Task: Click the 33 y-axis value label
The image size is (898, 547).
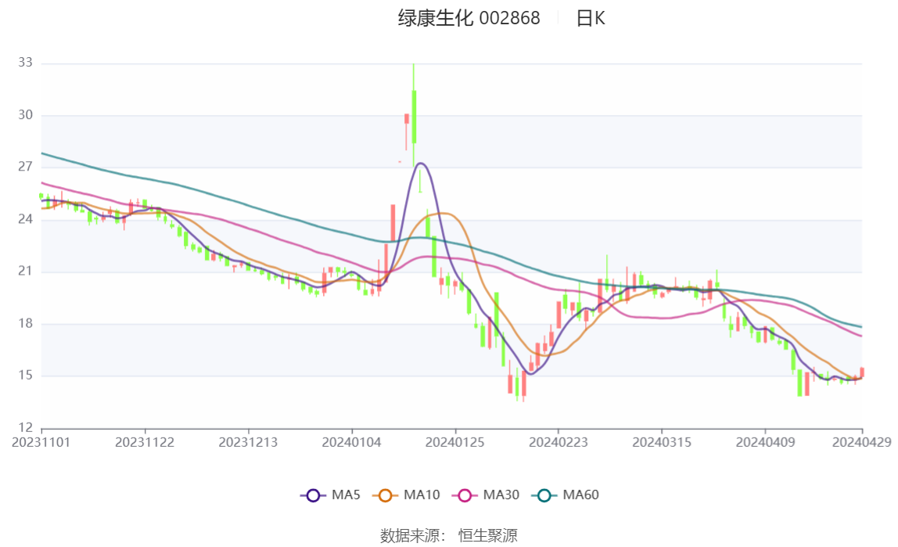Action: (25, 63)
